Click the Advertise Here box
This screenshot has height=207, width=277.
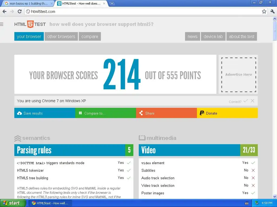(239, 74)
